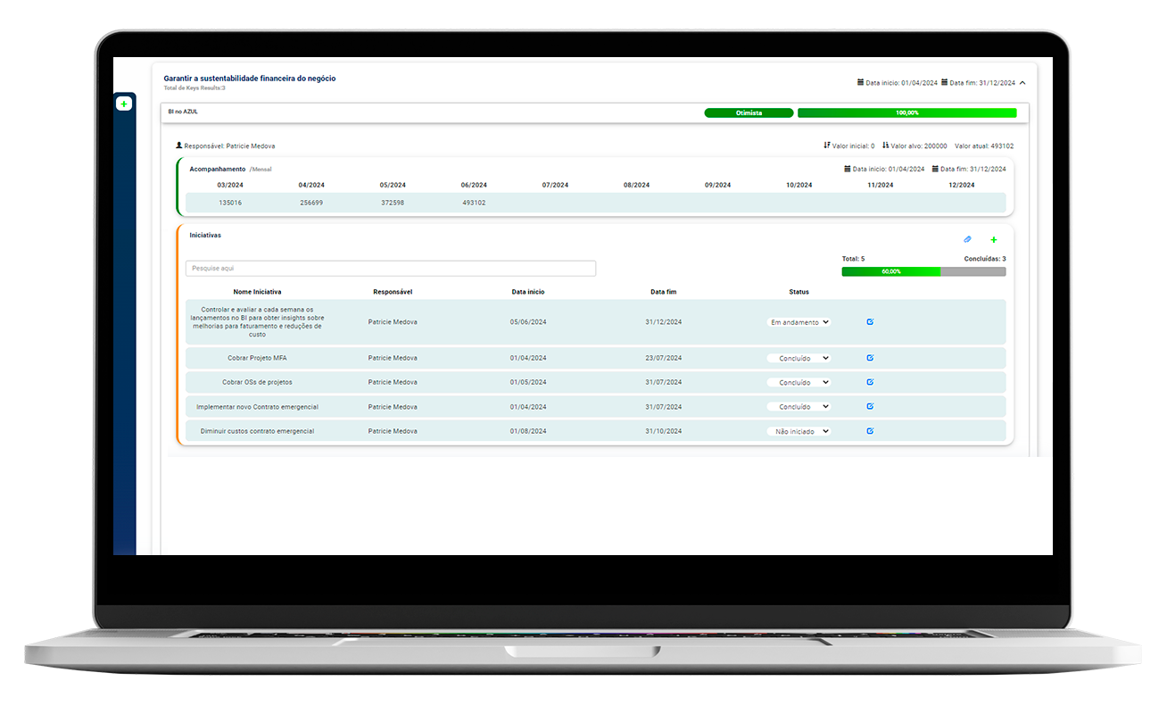Click the 23/07/2024 end date cell

tap(664, 358)
